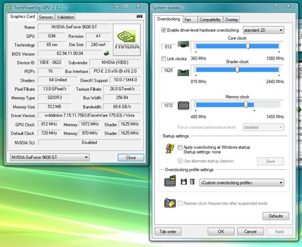Delete overclocking profile via trash icon
This screenshot has width=302, height=247.
click(x=192, y=182)
